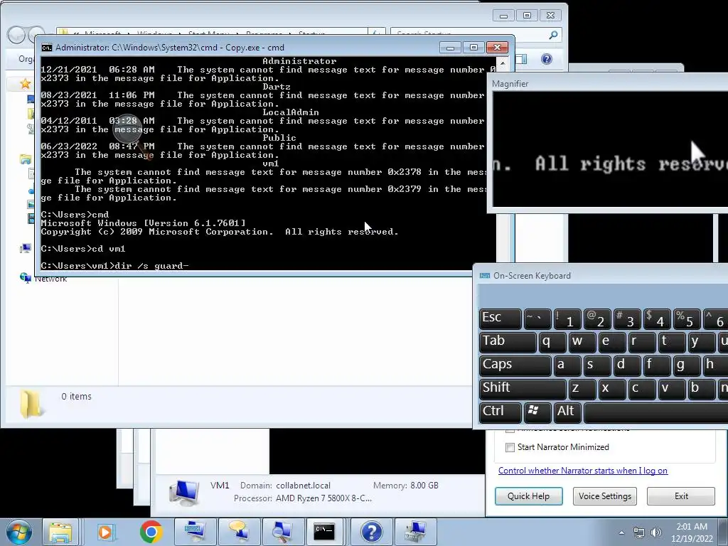Open the clock showing 2:01 AM

(692, 532)
